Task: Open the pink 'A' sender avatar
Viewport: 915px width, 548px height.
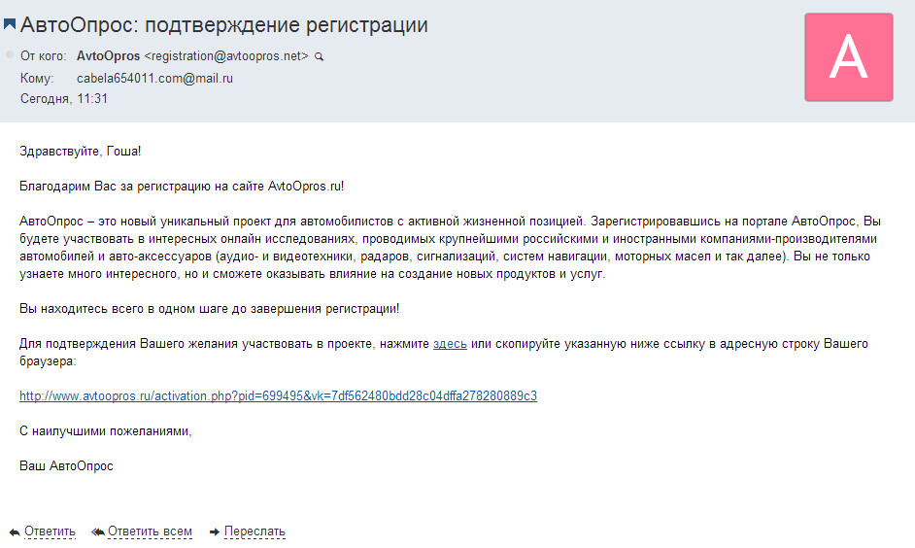Action: 849,57
